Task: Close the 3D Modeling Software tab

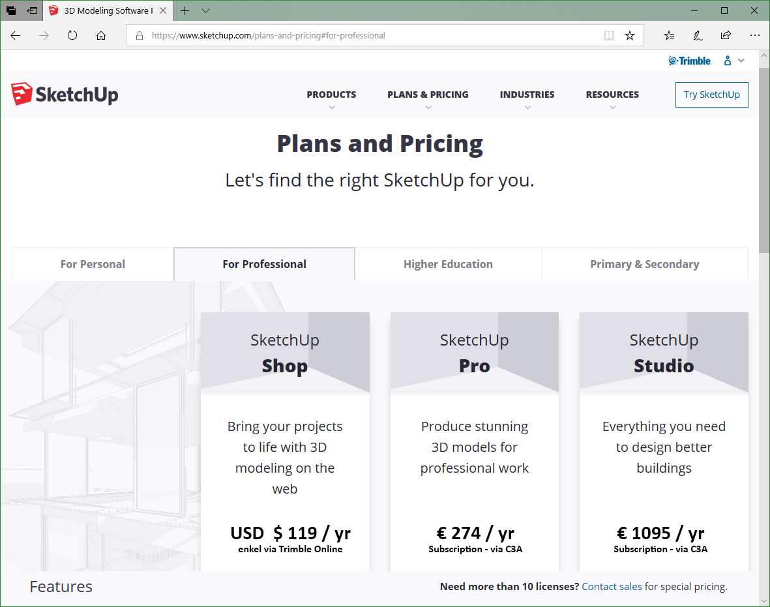Action: 163,10
